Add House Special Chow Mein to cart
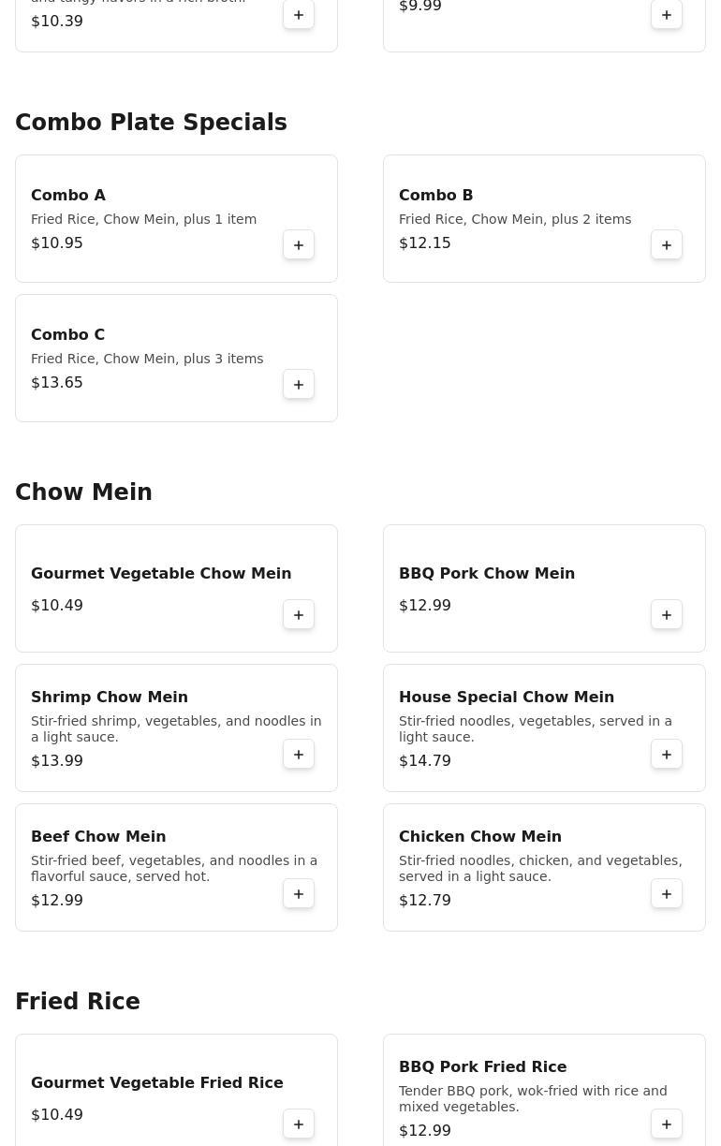Viewport: 721px width, 1146px height. click(667, 755)
